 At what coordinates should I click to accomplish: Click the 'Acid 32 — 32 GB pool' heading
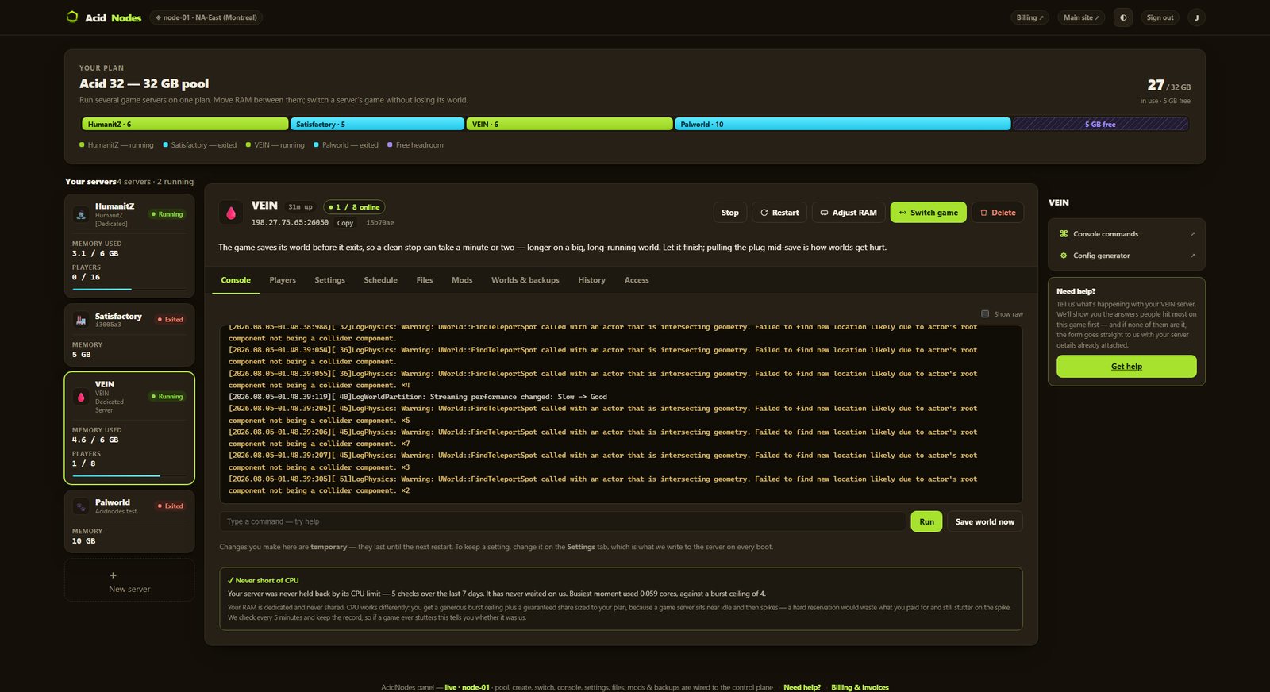pyautogui.click(x=144, y=83)
